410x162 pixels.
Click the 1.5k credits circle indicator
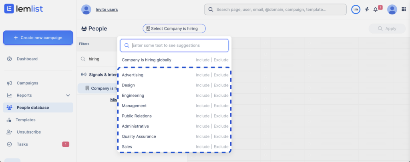pos(356,9)
